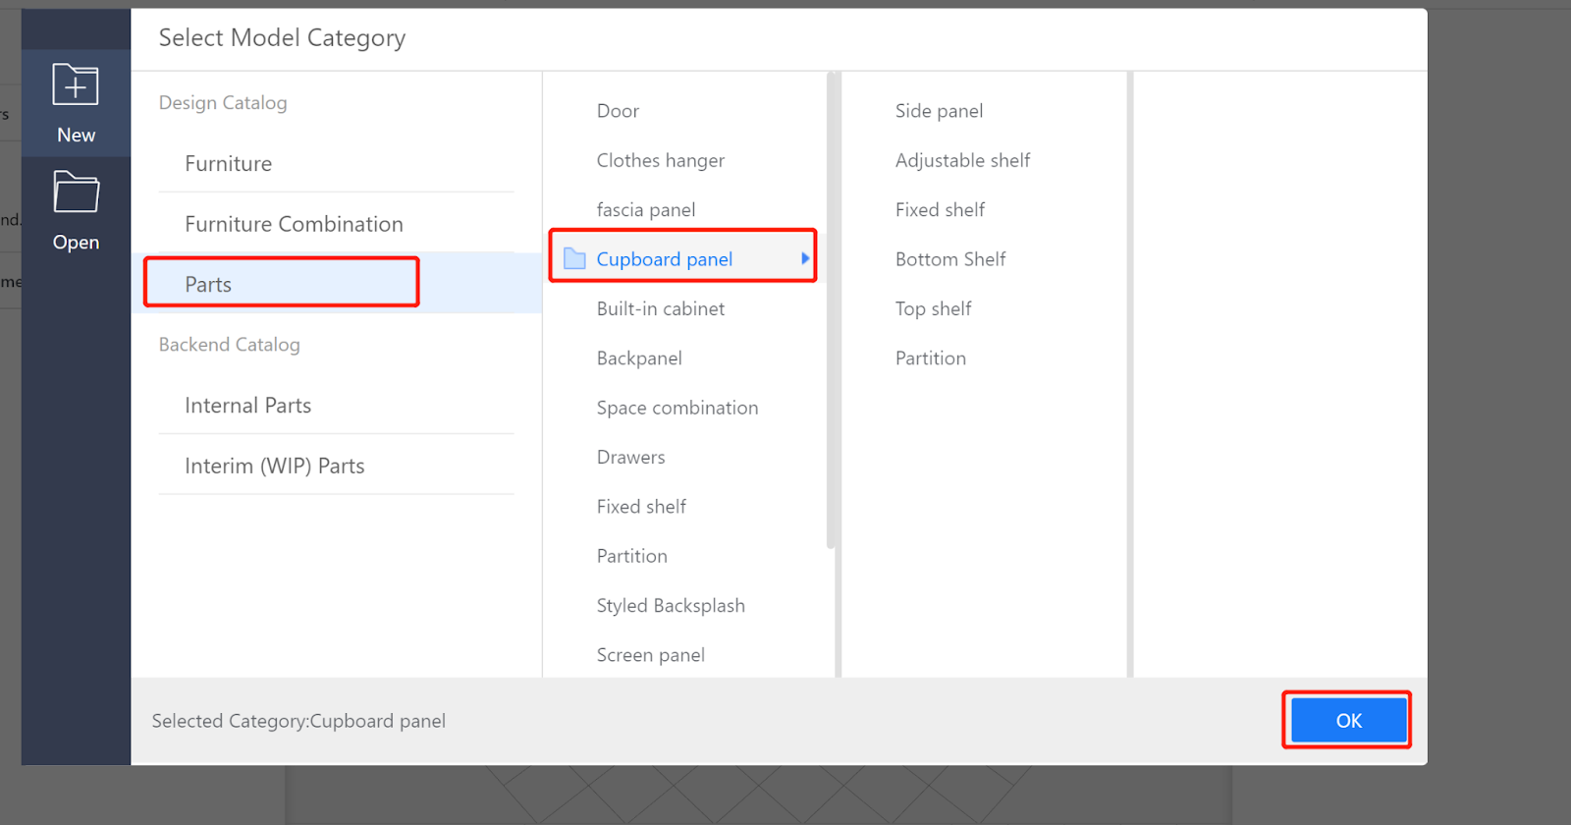
Task: Select the Adjustable shelf option
Action: (962, 160)
